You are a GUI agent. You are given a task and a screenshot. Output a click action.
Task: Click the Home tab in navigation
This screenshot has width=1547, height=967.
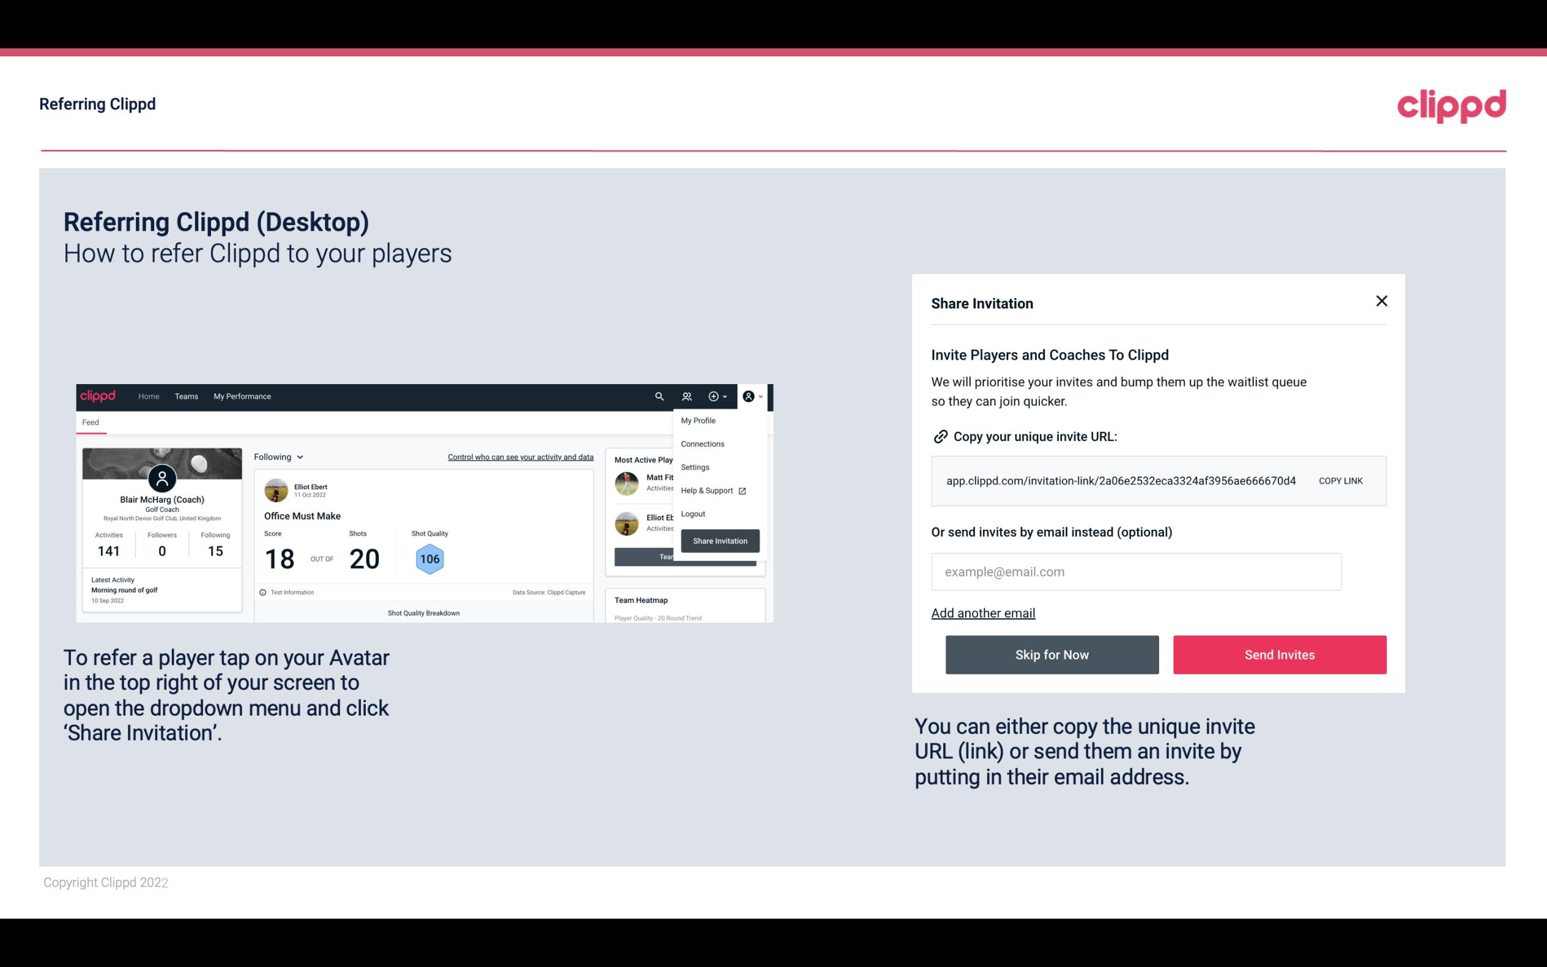148,396
